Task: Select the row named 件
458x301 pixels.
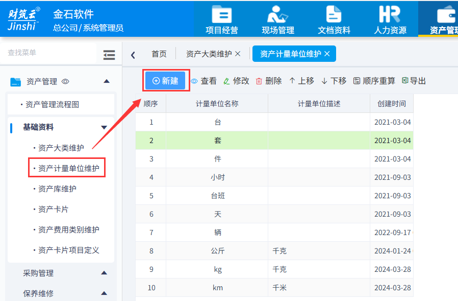Action: coord(274,159)
